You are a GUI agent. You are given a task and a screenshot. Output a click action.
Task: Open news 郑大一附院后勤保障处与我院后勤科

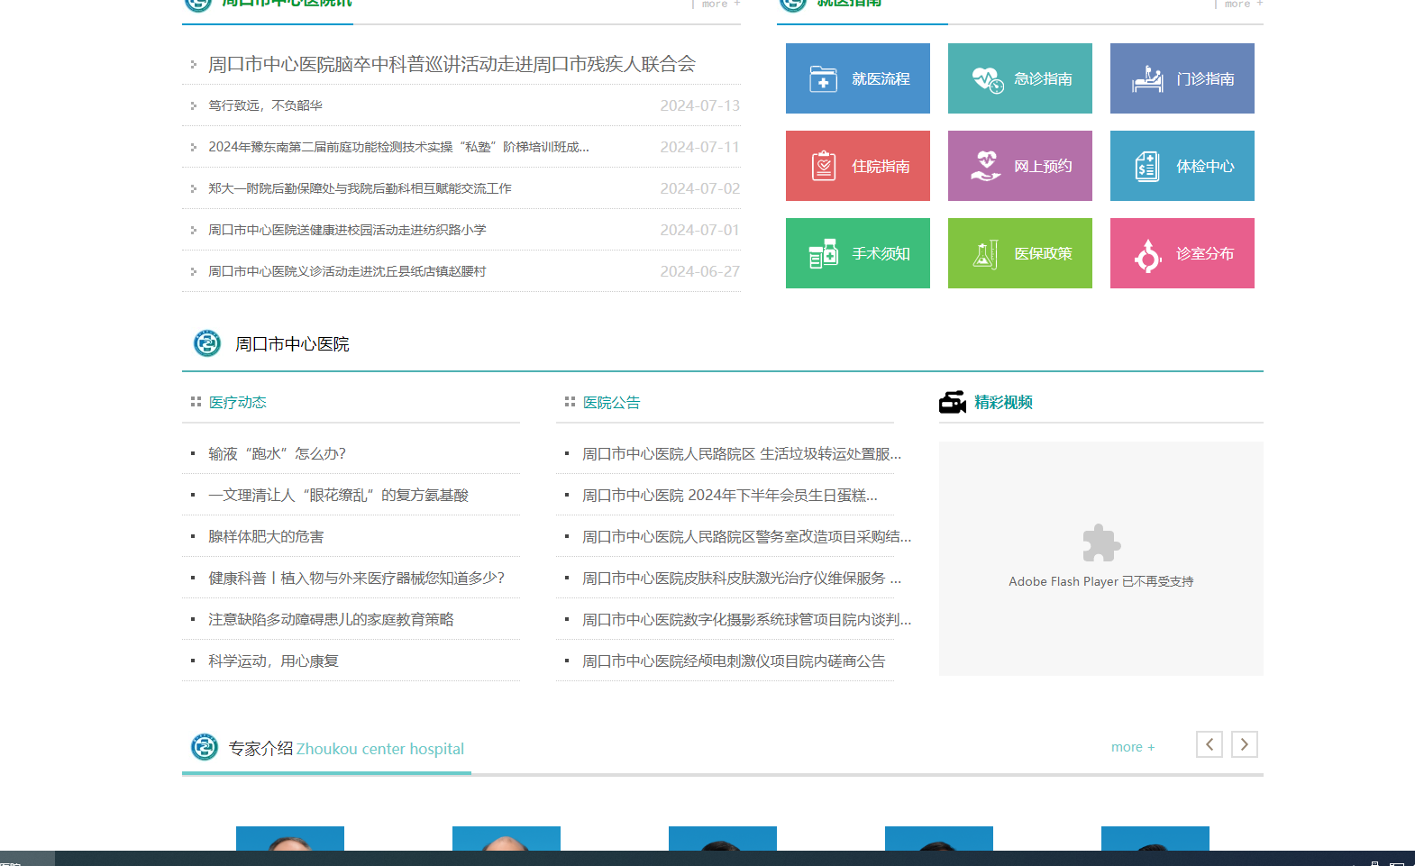coord(360,188)
